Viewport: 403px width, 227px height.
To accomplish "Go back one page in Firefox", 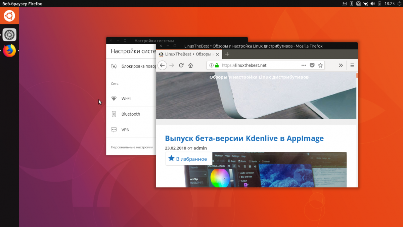I will [x=162, y=65].
